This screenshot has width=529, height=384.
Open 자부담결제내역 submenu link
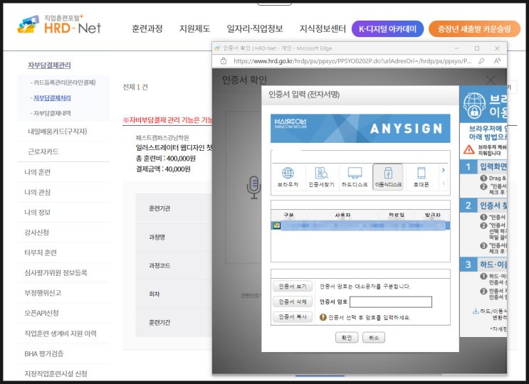click(x=51, y=113)
